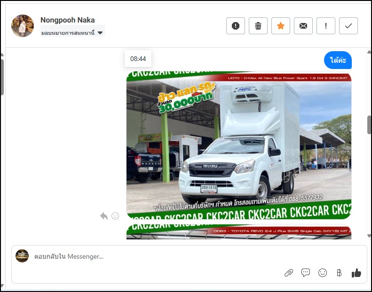Image resolution: width=372 pixels, height=292 pixels.
Task: Open the Toyota Revo image below
Action: (x=238, y=232)
